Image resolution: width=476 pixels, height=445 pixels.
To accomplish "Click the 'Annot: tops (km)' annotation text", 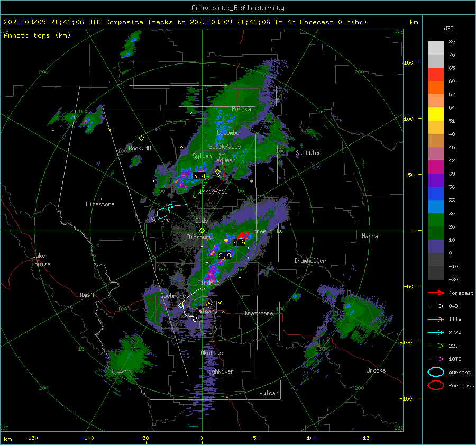I will 38,35.
